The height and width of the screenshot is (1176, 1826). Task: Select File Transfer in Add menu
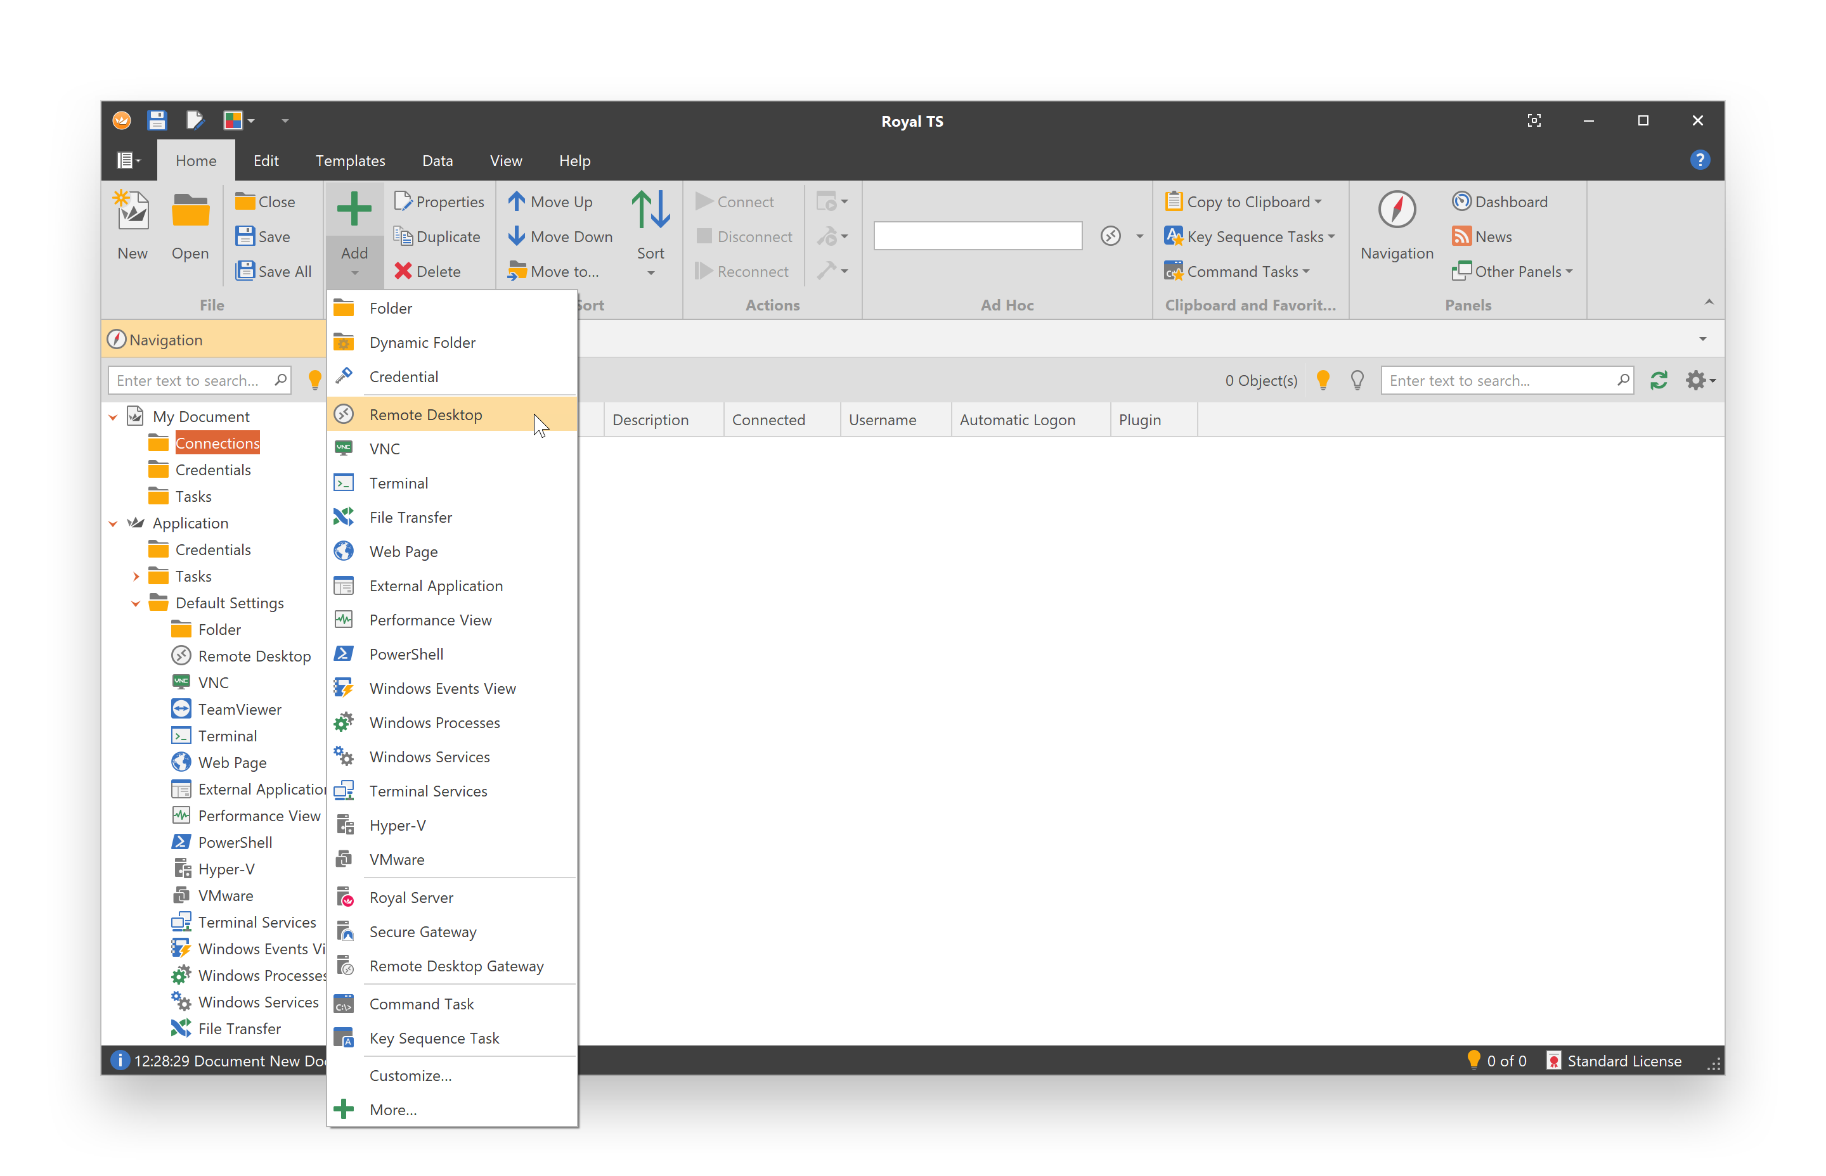coord(452,517)
